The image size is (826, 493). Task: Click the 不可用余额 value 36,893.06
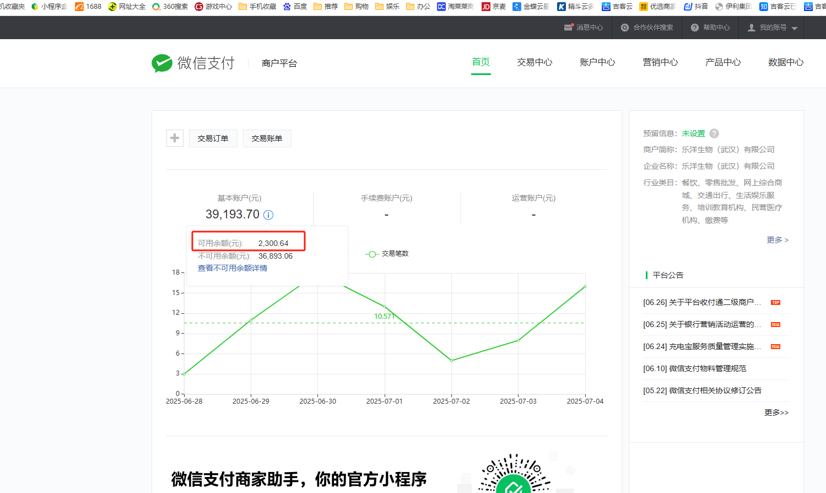tap(276, 256)
